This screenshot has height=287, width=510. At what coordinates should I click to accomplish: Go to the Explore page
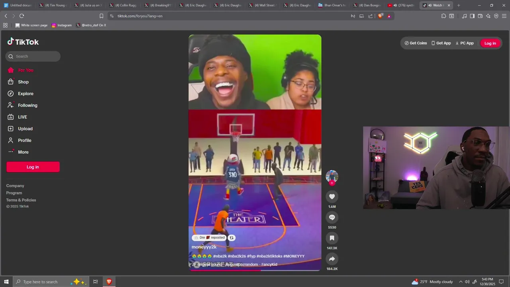(20, 94)
